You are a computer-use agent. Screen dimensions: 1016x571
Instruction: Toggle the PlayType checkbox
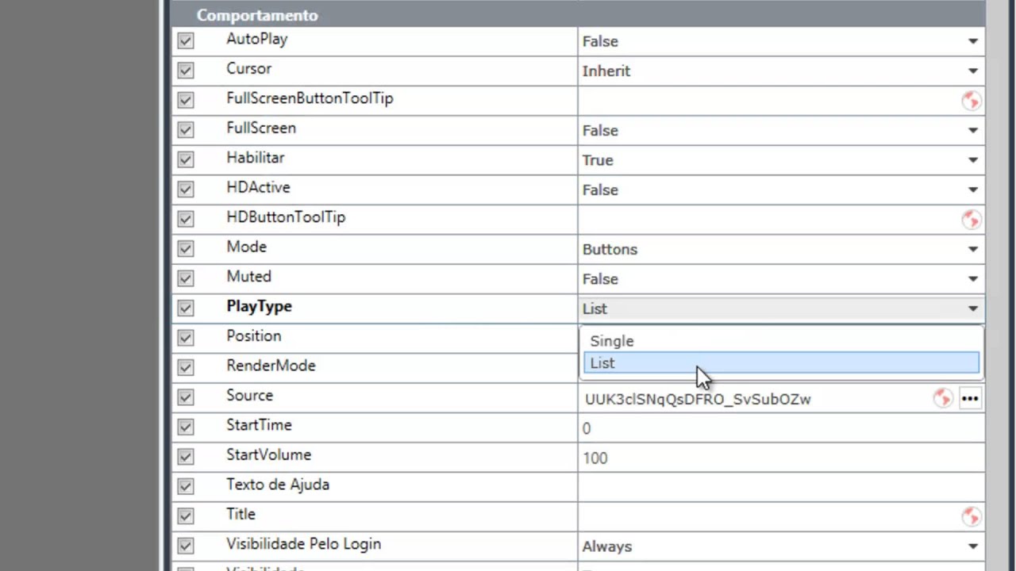(x=186, y=308)
